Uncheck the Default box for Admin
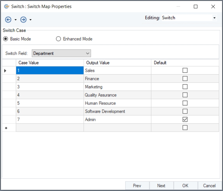223x191 pixels. [x=185, y=119]
